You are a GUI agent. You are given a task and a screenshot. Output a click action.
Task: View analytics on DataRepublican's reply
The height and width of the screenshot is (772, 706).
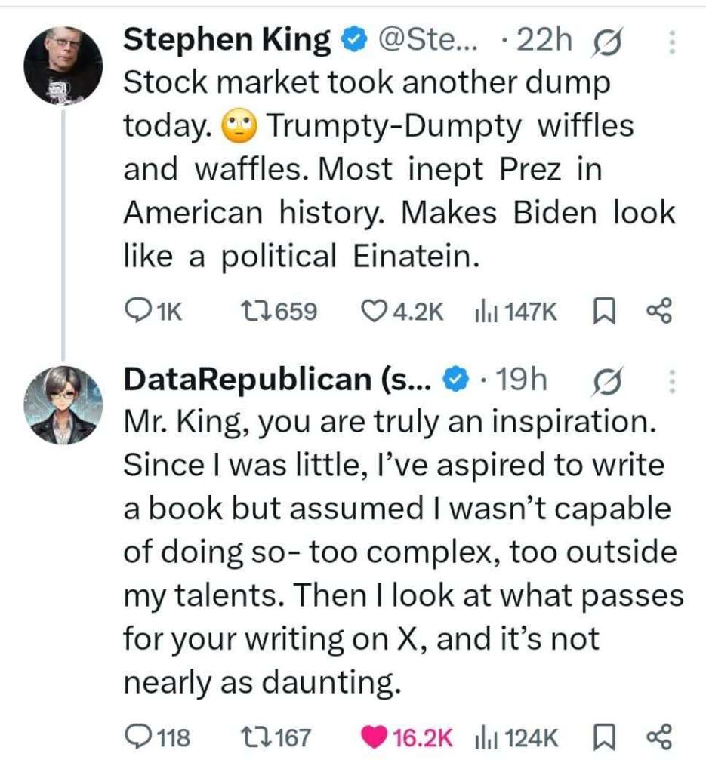pos(483,737)
